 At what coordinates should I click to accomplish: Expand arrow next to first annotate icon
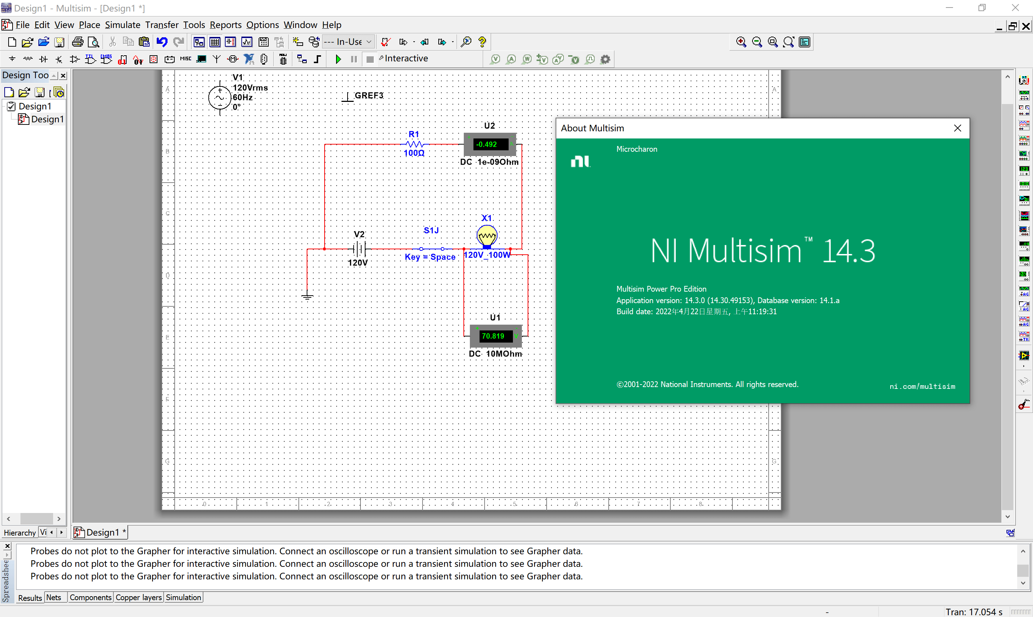[414, 42]
